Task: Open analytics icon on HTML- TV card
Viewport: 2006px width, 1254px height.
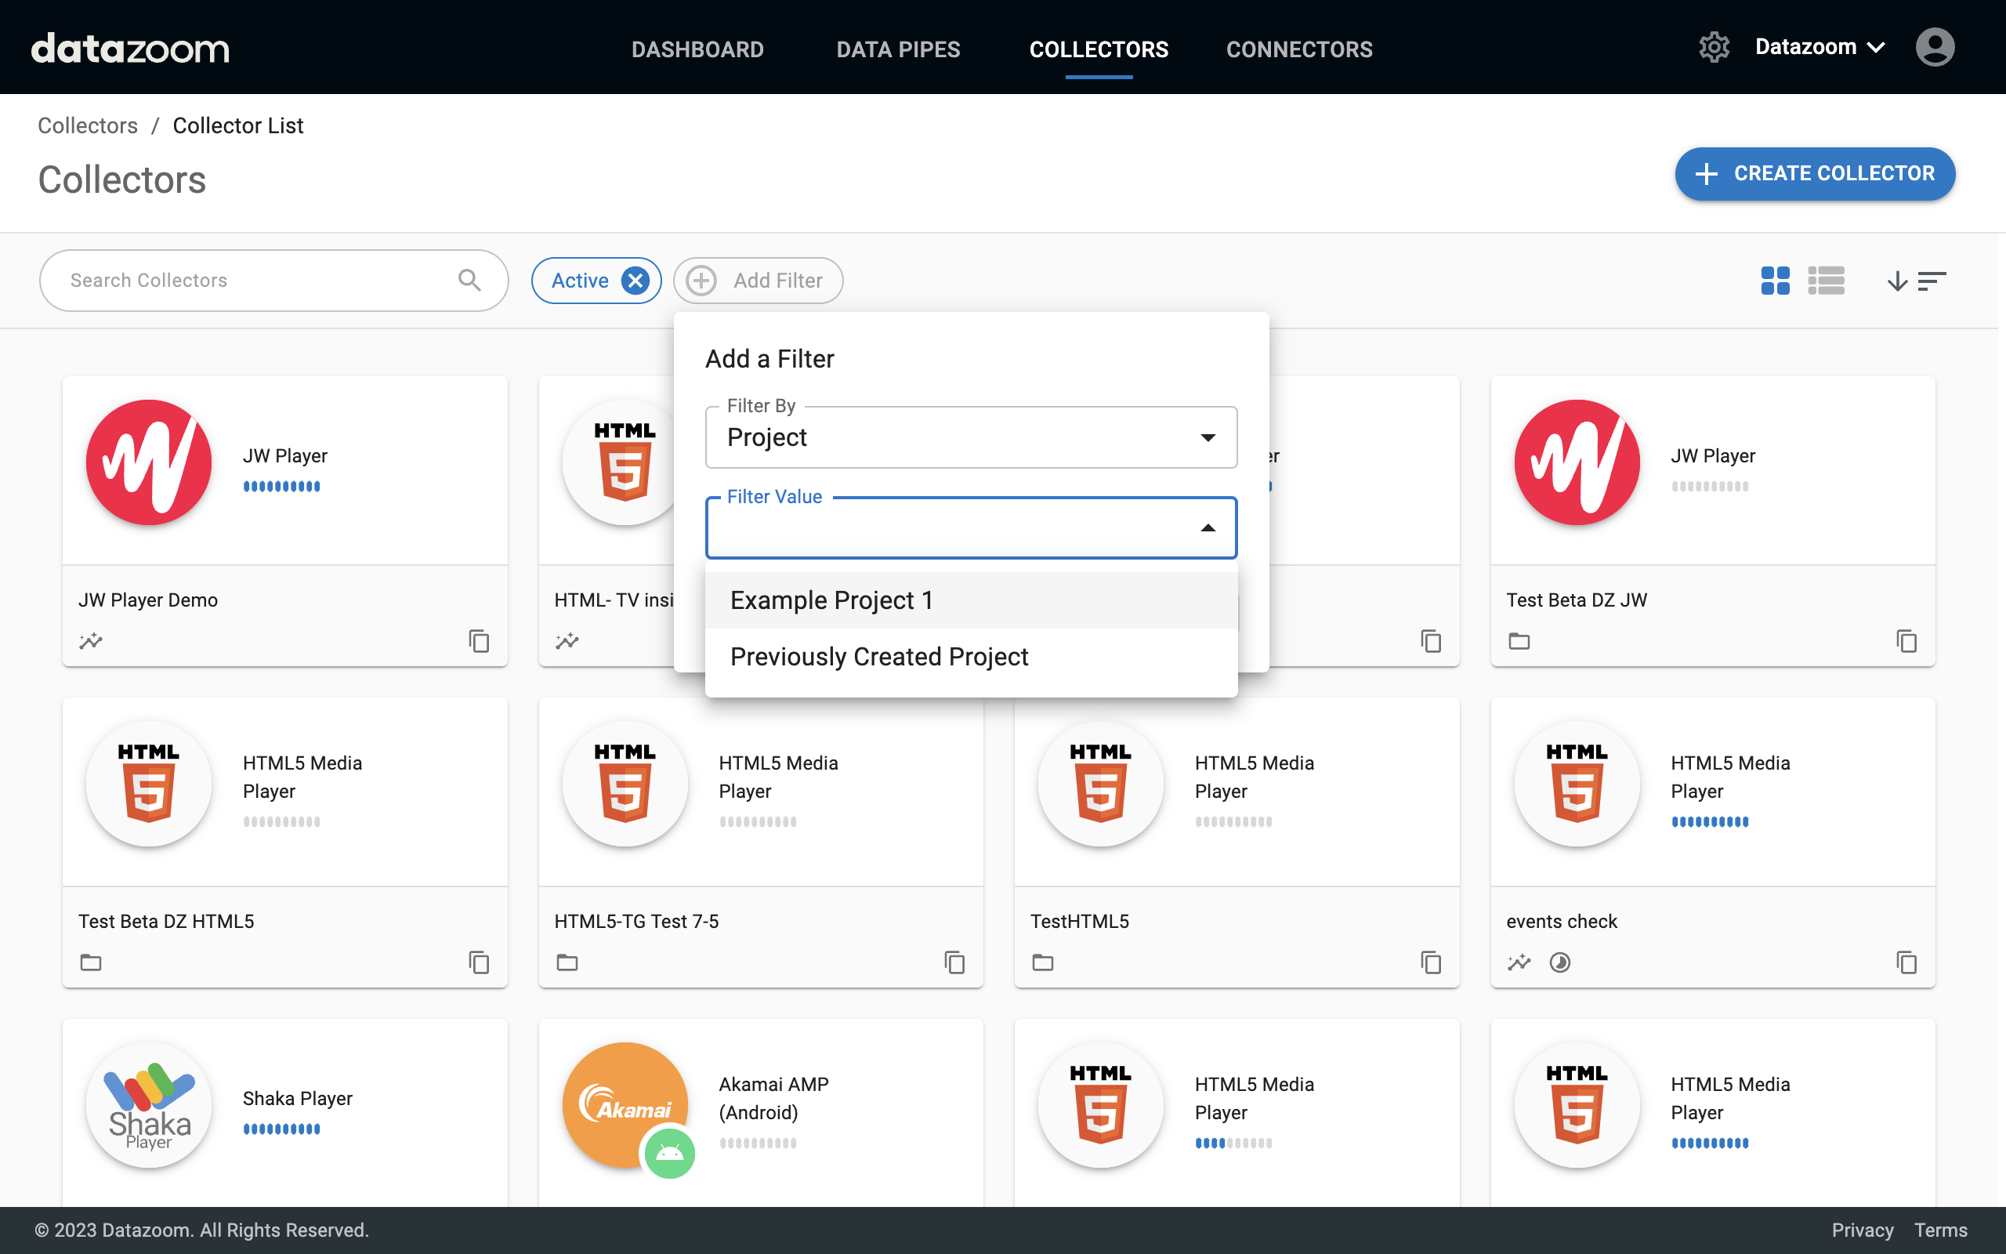Action: click(567, 641)
